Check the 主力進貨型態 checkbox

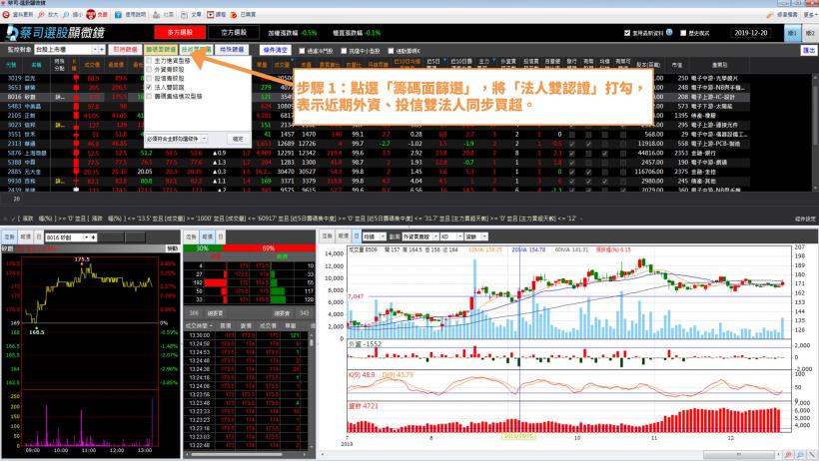click(149, 61)
